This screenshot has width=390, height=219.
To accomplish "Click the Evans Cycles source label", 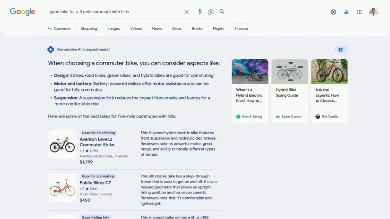I will coord(288,117).
